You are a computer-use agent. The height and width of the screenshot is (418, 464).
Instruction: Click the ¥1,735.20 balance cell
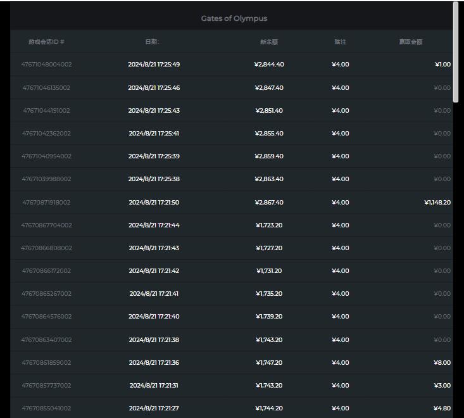pyautogui.click(x=269, y=294)
